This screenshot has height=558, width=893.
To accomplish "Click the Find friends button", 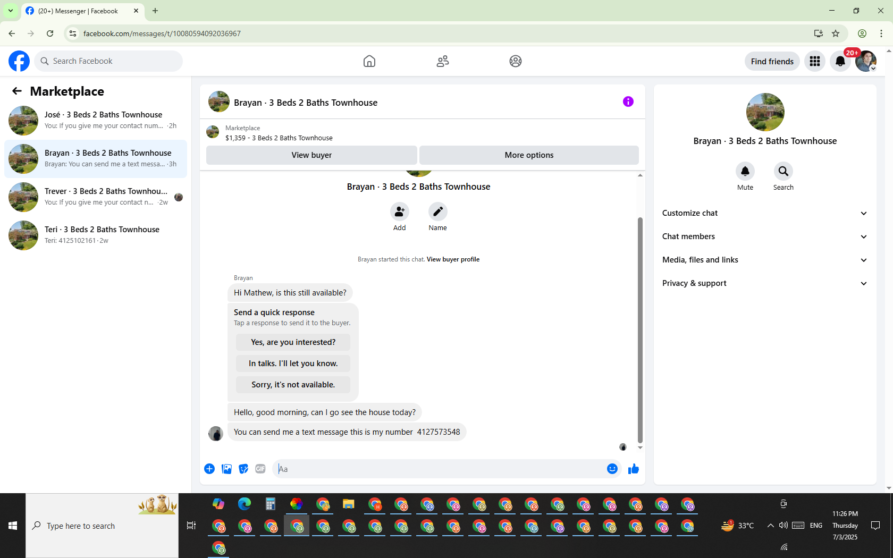I will pyautogui.click(x=772, y=62).
